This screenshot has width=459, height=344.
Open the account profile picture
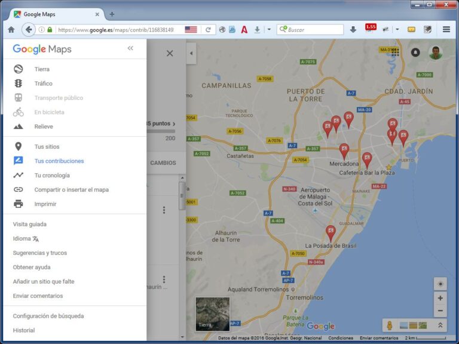click(436, 53)
